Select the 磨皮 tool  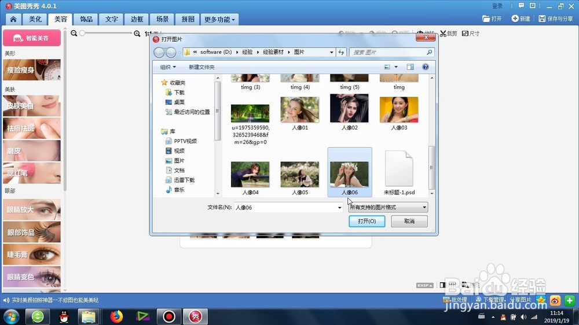point(32,150)
